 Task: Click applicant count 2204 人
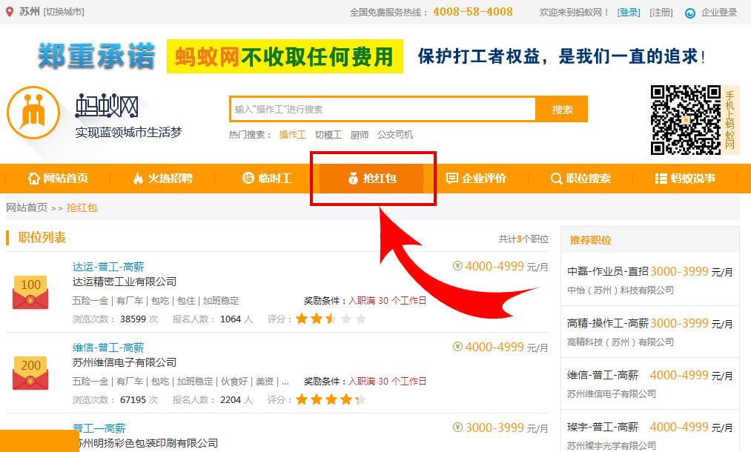click(x=236, y=400)
